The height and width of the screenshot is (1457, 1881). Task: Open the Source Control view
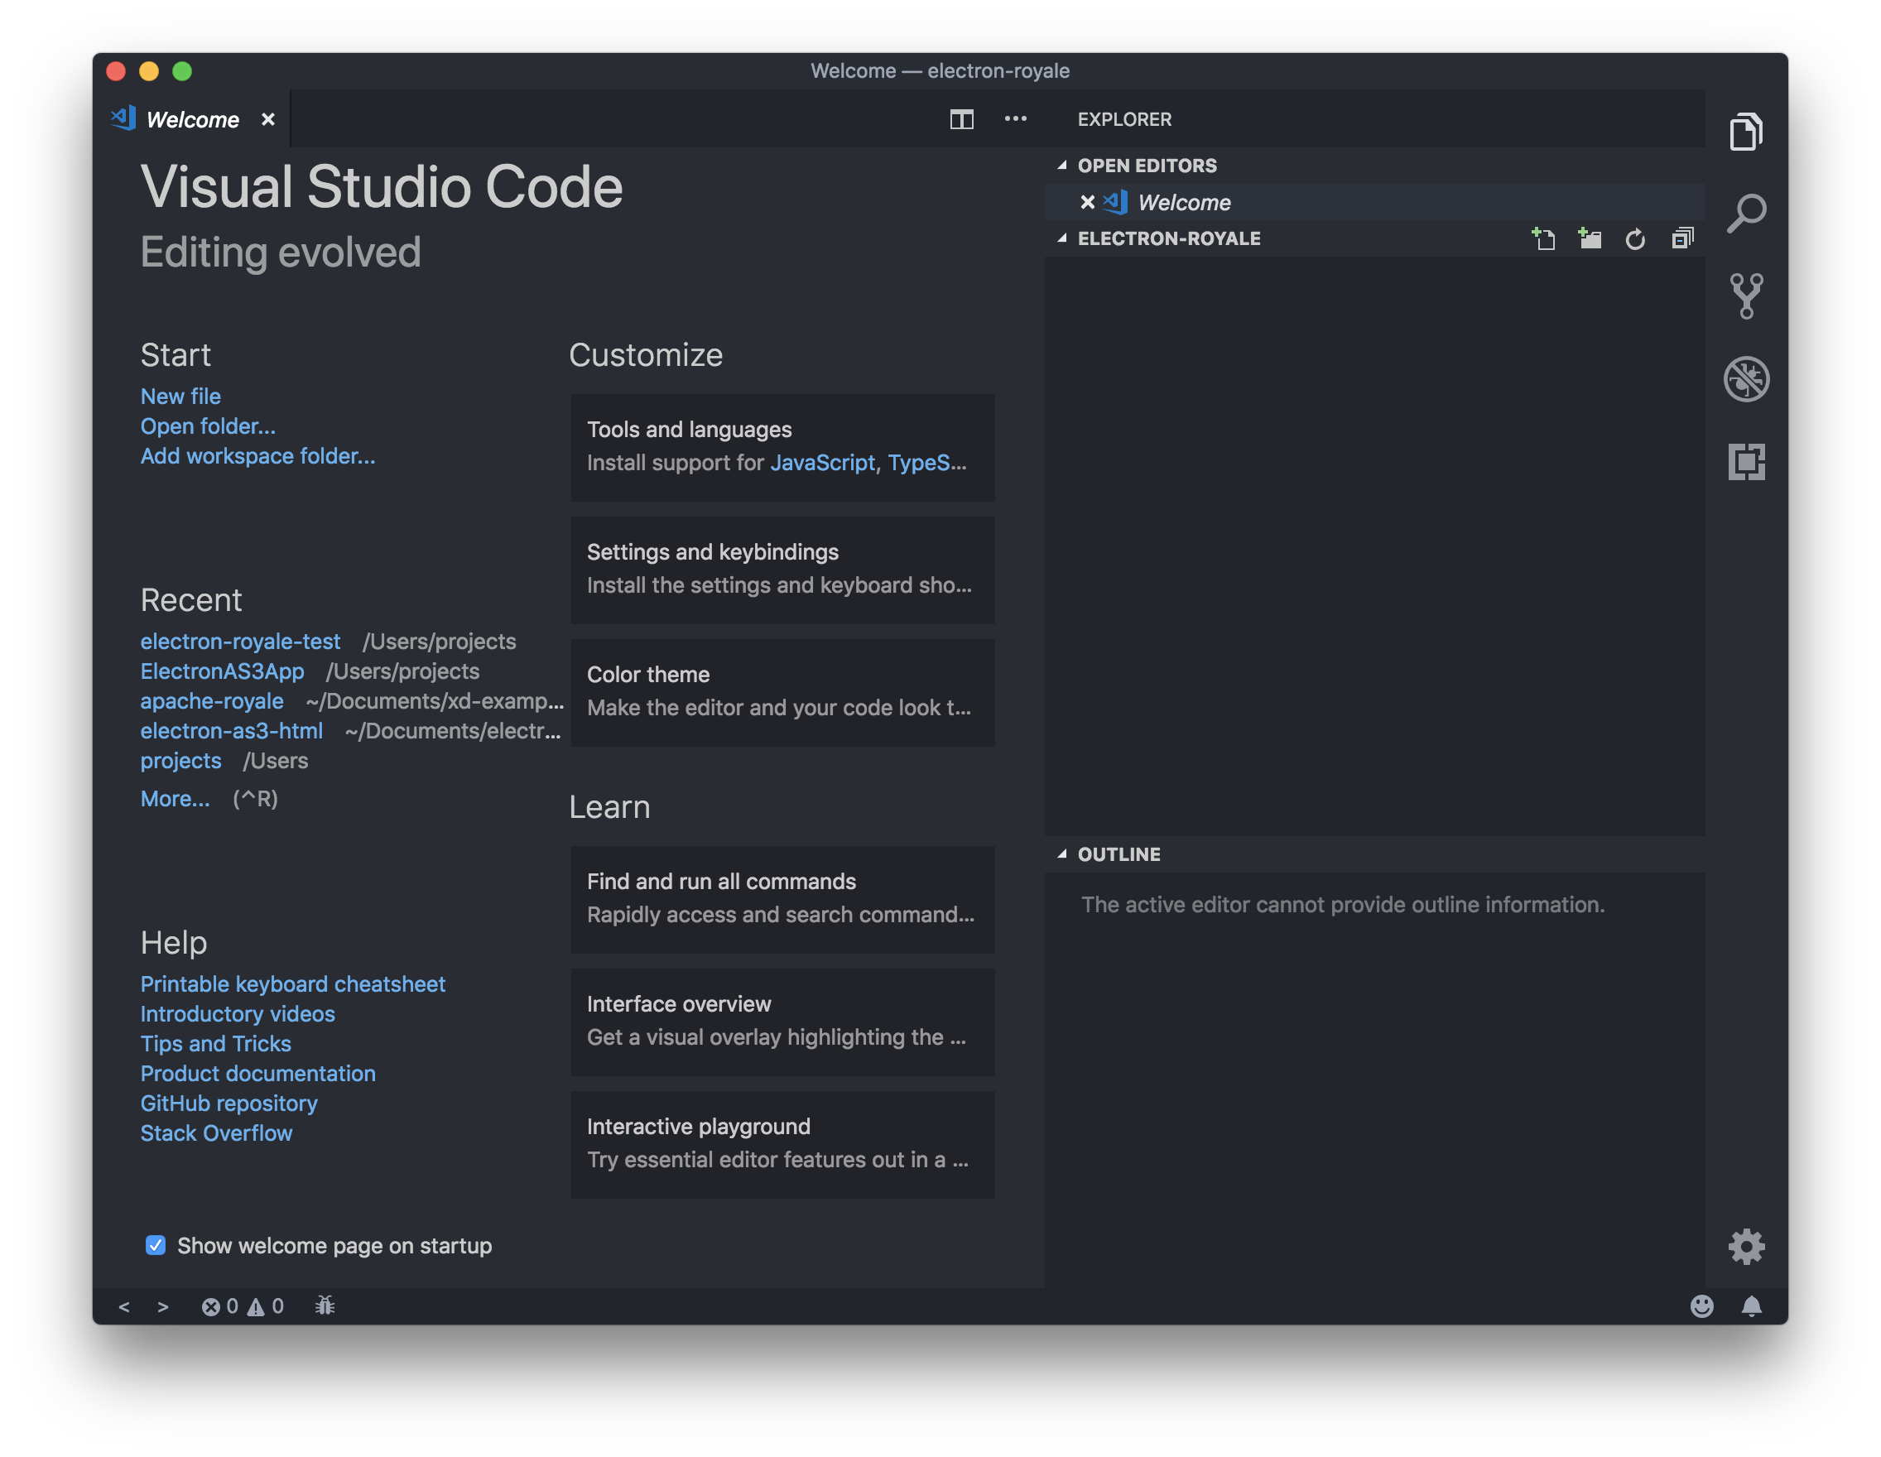[1746, 296]
